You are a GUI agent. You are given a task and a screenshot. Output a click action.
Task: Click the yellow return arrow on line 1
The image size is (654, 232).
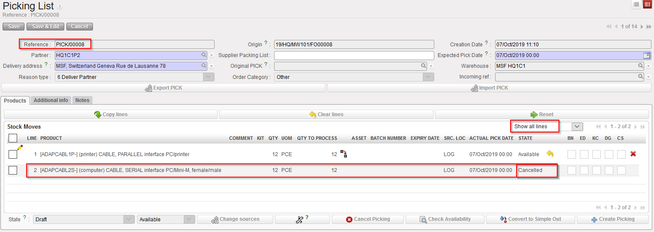550,154
